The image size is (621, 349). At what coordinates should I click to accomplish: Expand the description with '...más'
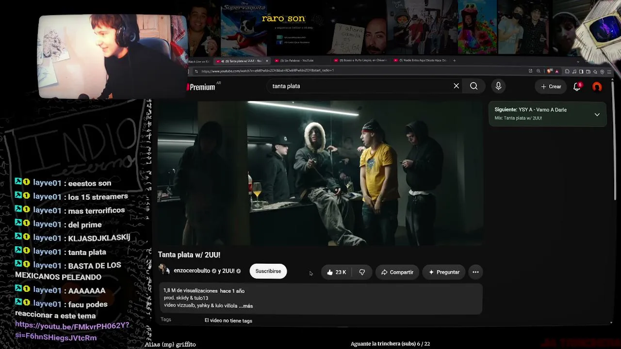click(246, 306)
